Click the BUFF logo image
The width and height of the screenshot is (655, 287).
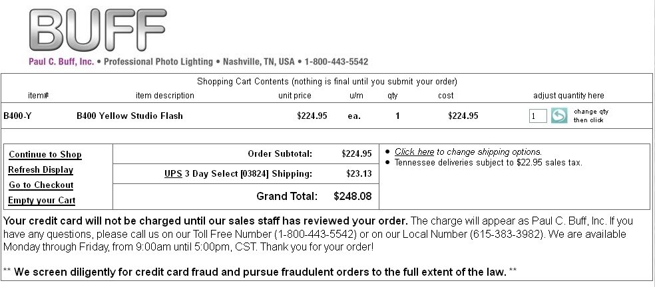click(x=98, y=30)
